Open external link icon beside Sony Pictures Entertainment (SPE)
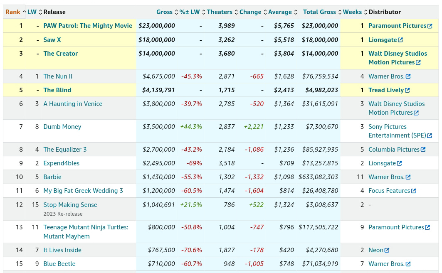The height and width of the screenshot is (273, 442). (x=430, y=135)
